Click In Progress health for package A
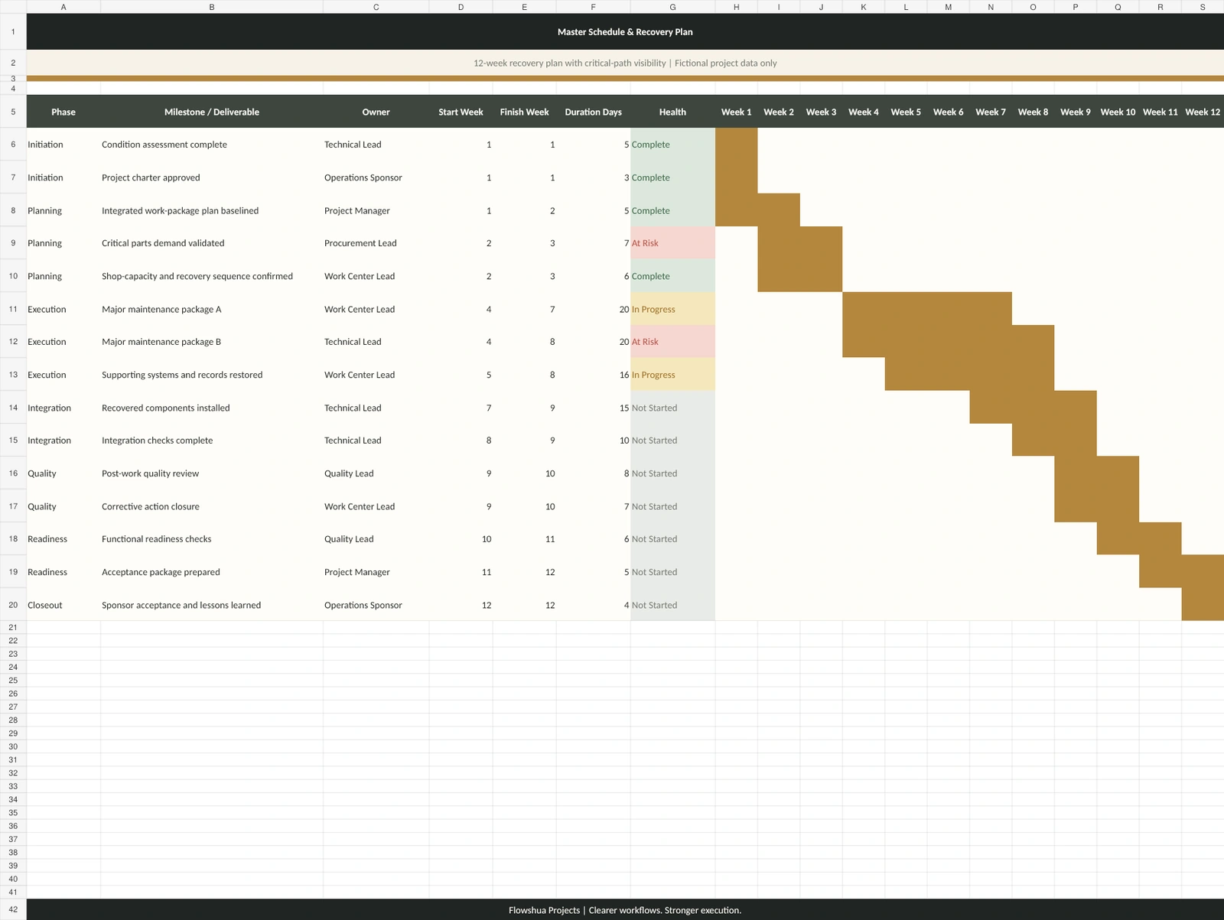Image resolution: width=1224 pixels, height=920 pixels. tap(672, 309)
